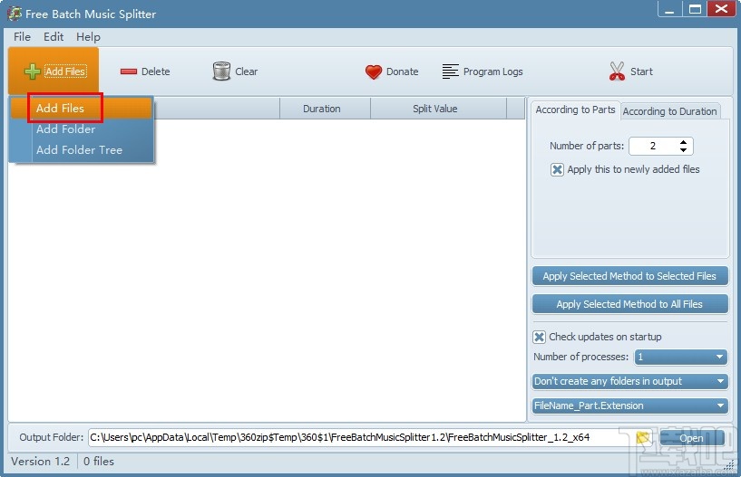Increase Number of parts with up arrow
The image size is (741, 477).
pyautogui.click(x=683, y=142)
